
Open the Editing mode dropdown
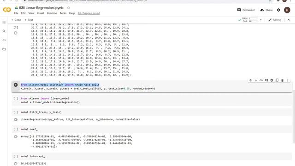(x=275, y=20)
